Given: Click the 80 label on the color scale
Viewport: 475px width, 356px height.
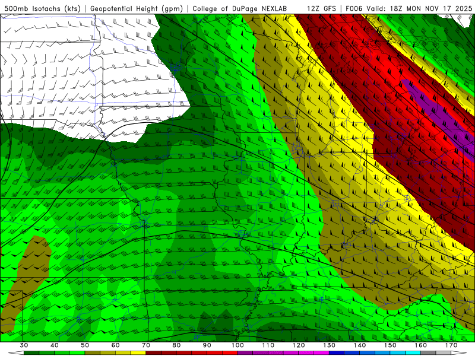Looking at the screenshot, I should 176,345.
